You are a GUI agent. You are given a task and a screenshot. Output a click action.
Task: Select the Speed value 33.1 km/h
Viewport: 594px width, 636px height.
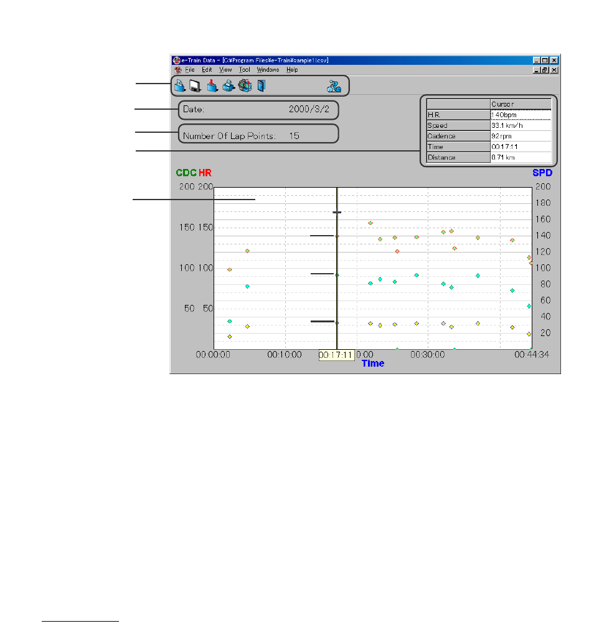pos(521,125)
